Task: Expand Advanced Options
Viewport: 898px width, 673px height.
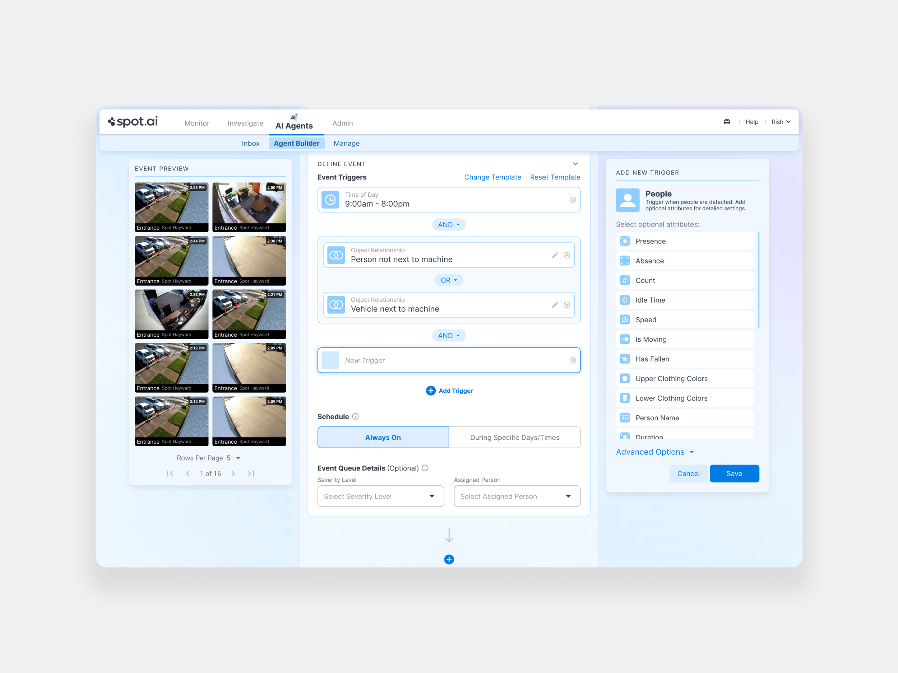Action: click(654, 452)
